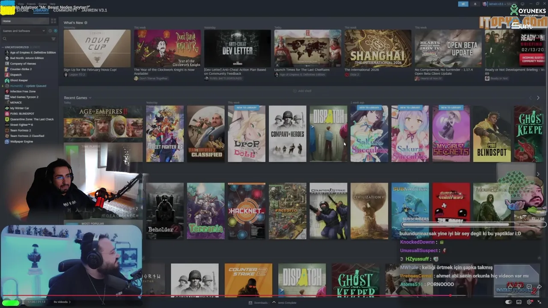Image resolution: width=548 pixels, height=308 pixels.
Task: Open the Beholder 2 game cover
Action: (x=165, y=211)
